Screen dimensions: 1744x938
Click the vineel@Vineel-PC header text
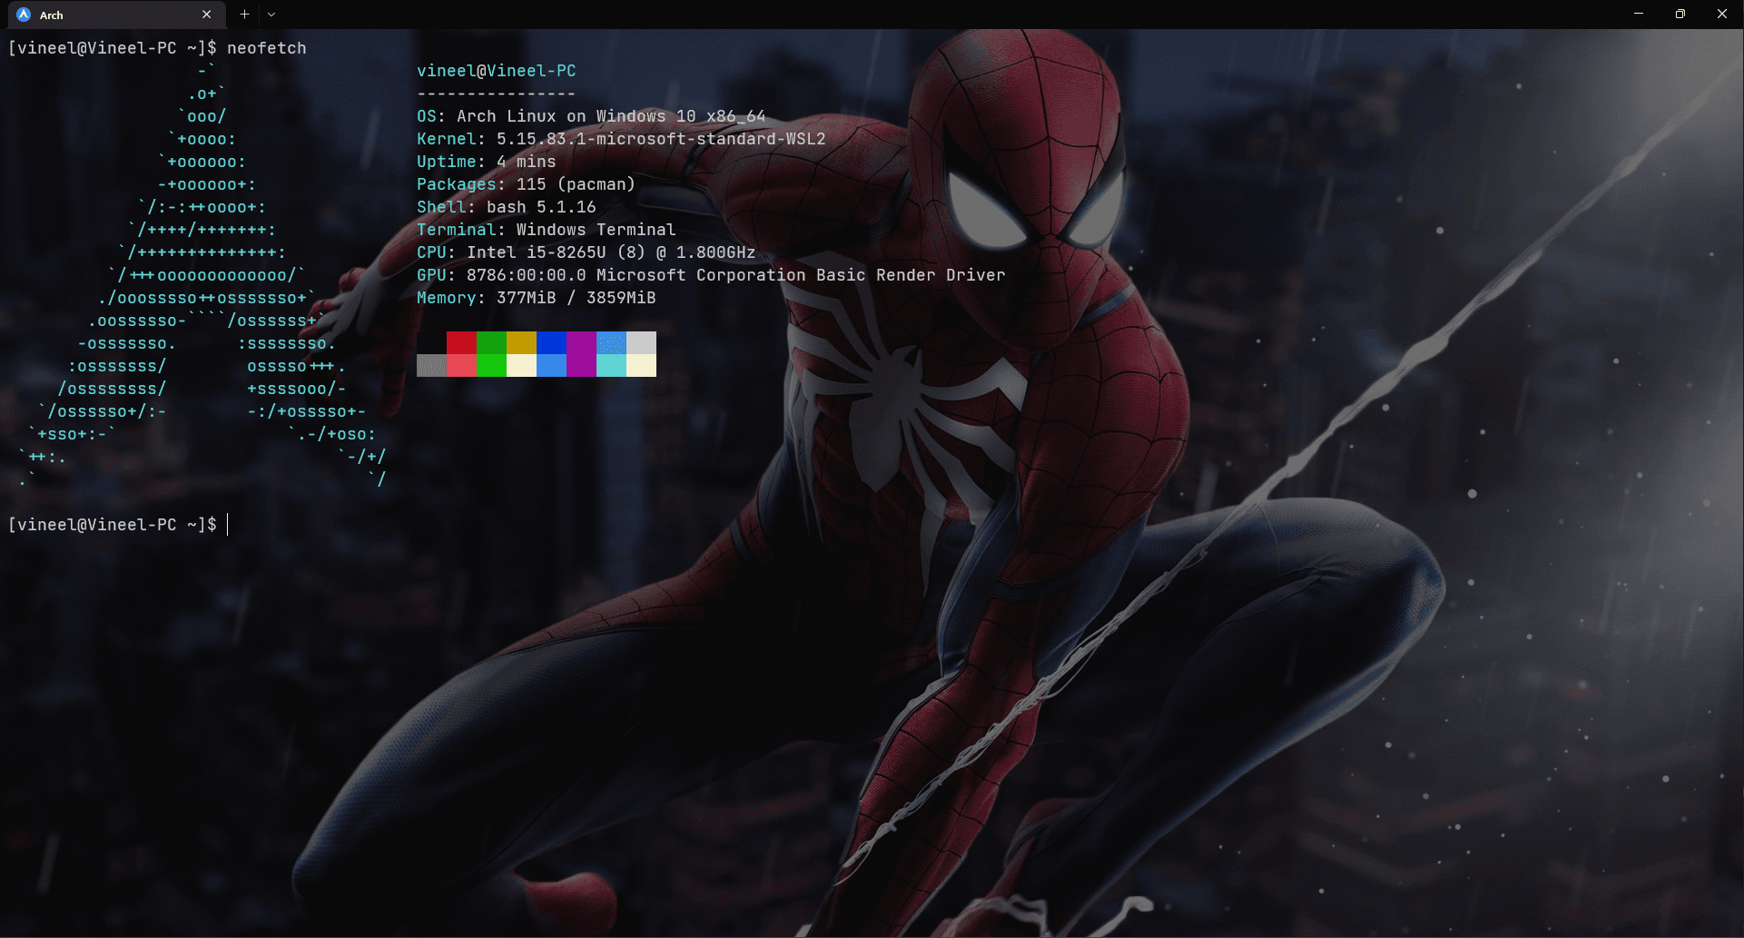496,71
